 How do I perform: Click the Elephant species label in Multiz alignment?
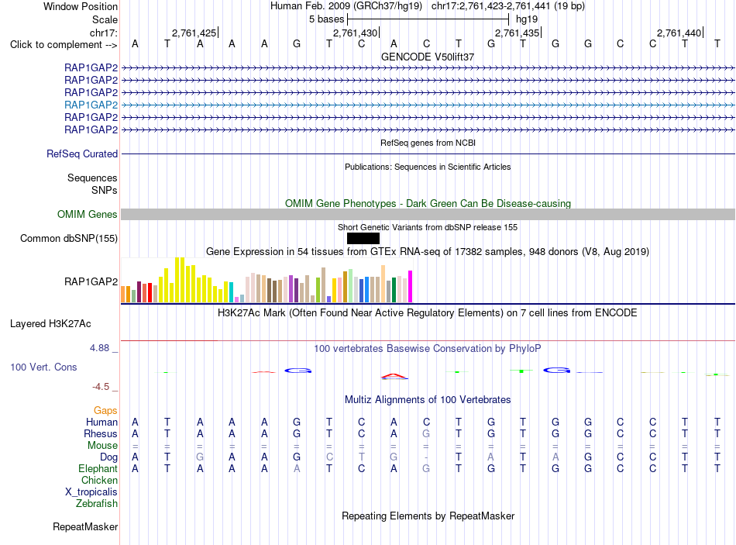(98, 468)
